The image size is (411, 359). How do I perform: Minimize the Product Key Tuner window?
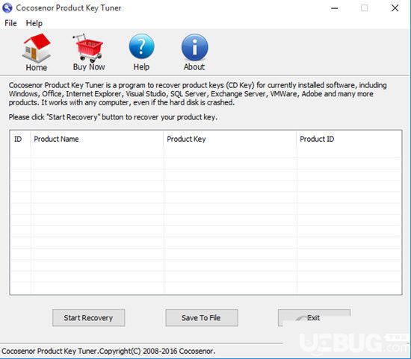[x=334, y=8]
